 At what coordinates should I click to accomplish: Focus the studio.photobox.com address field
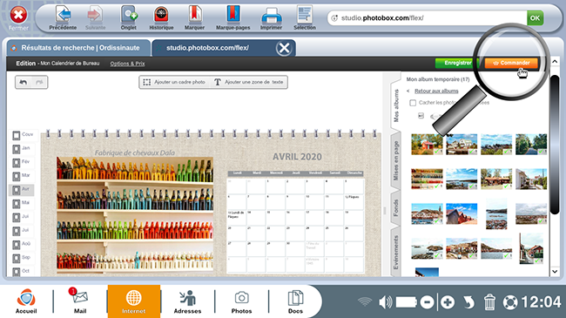coord(427,17)
